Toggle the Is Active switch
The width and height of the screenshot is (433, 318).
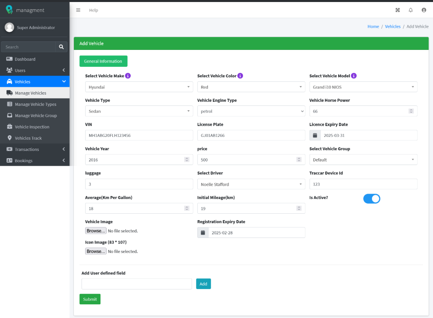point(372,198)
